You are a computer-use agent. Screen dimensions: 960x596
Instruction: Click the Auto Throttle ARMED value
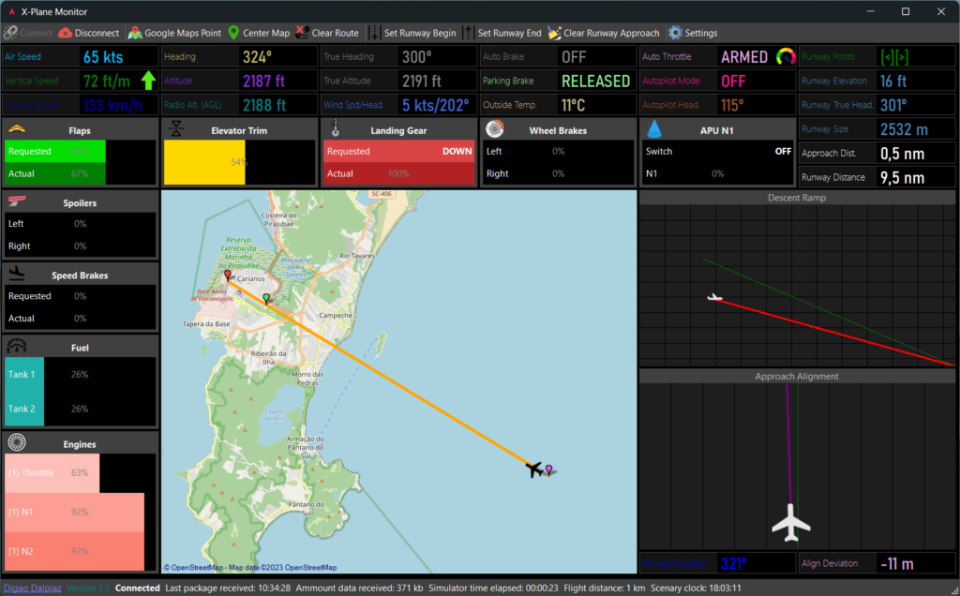tap(743, 57)
